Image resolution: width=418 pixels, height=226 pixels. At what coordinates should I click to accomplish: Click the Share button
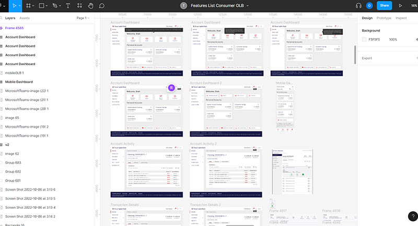pyautogui.click(x=385, y=6)
